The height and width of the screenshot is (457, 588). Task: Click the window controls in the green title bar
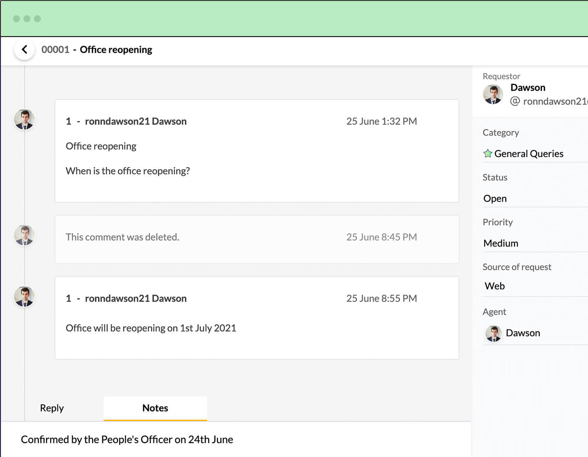coord(28,19)
